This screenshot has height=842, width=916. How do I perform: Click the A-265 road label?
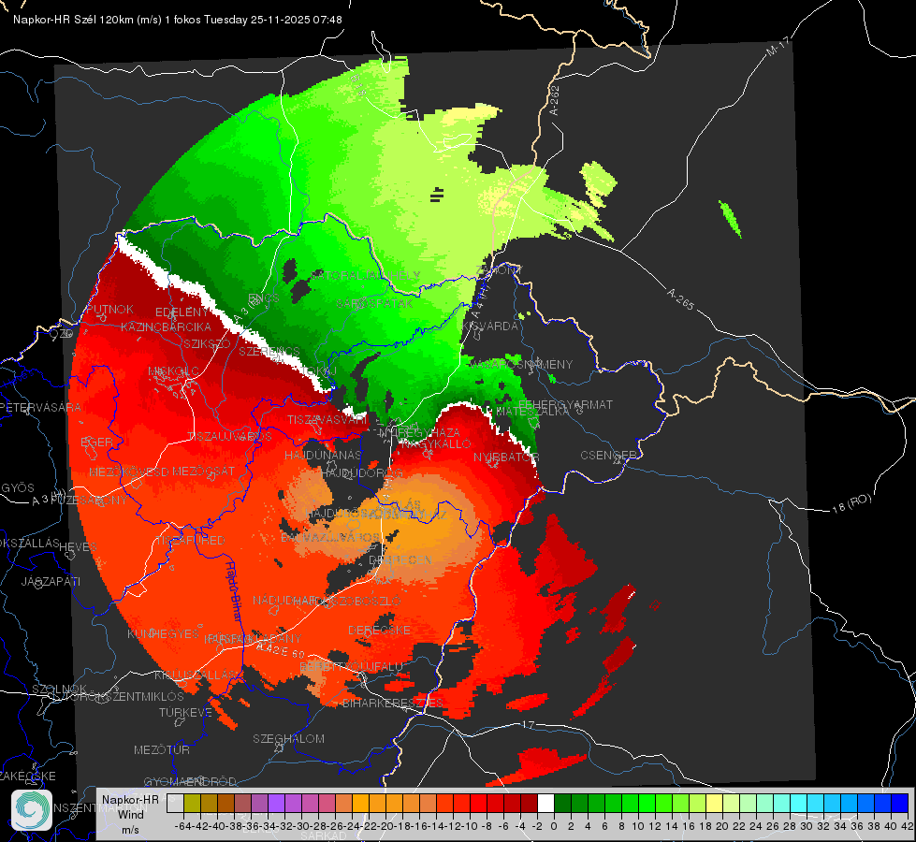click(680, 298)
